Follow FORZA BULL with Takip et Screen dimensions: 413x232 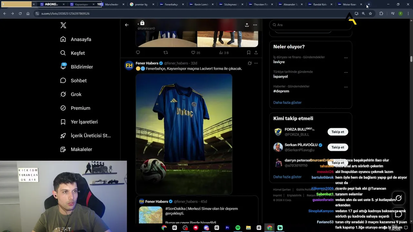click(338, 132)
